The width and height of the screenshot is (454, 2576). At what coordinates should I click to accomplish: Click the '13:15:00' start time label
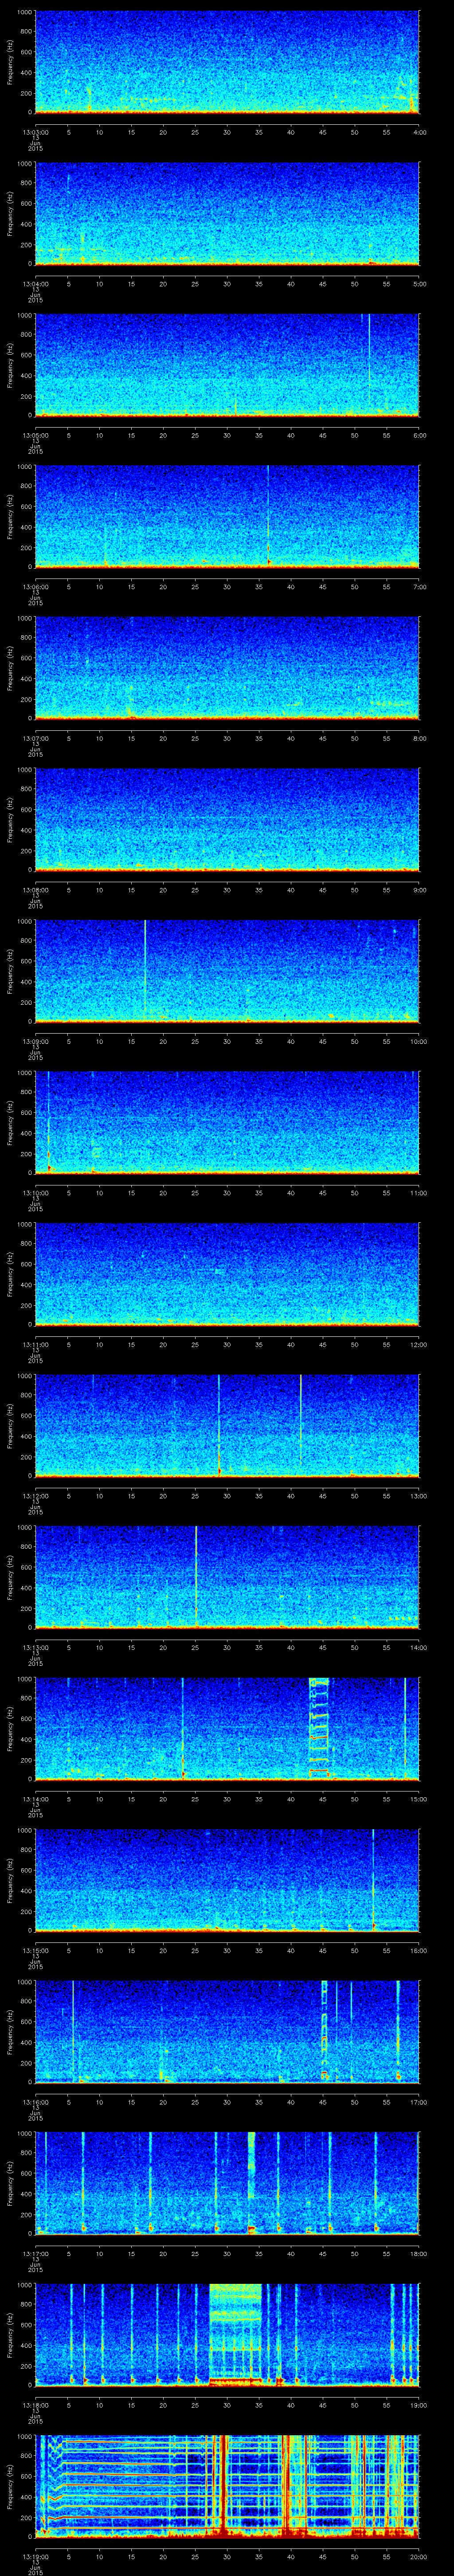pyautogui.click(x=35, y=1951)
